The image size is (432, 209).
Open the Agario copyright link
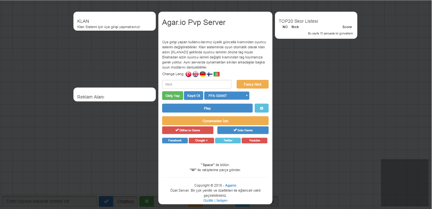[x=231, y=185]
